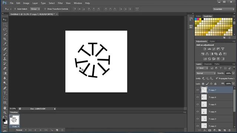Open the Opacity slider dropdown arrow

click(234, 73)
